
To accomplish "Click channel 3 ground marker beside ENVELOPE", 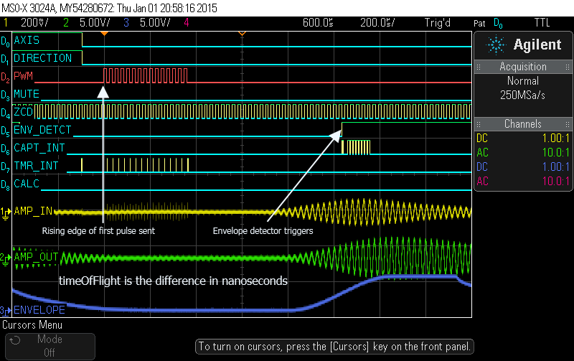I will click(5, 311).
